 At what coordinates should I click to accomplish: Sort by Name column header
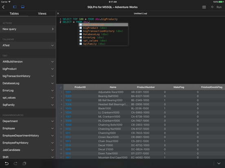tap(113, 87)
